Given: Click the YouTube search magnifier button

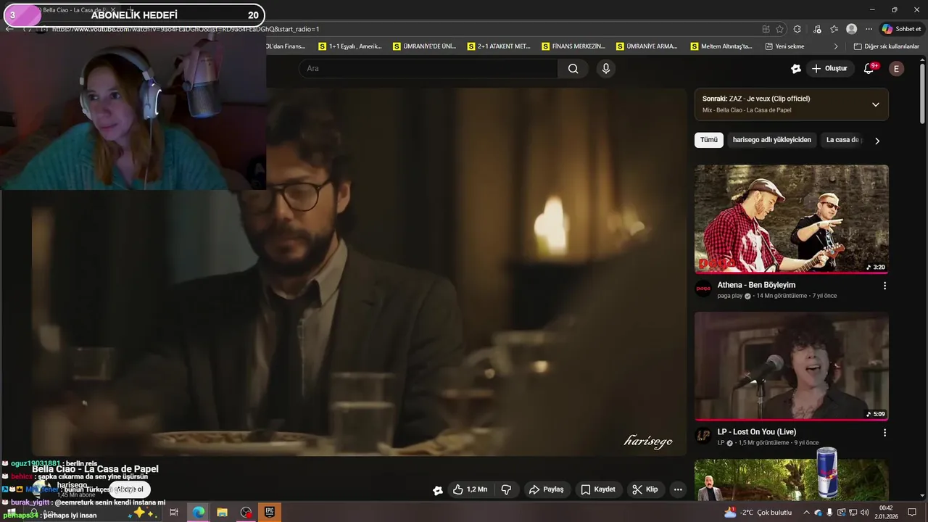Looking at the screenshot, I should point(573,69).
